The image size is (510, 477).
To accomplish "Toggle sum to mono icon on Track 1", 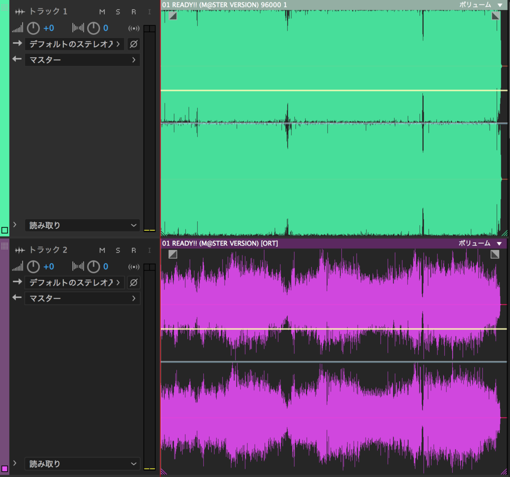I will [x=133, y=28].
